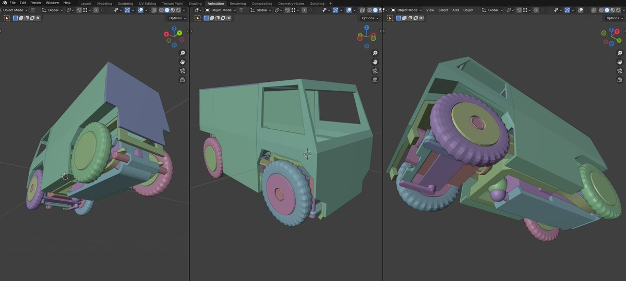This screenshot has width=626, height=281.
Task: Switch to the Modeling workspace tab
Action: [x=104, y=3]
